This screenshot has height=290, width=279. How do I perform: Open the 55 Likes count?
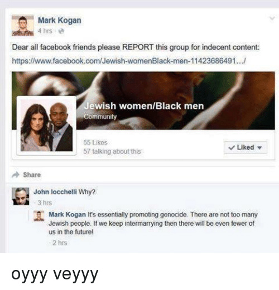click(x=95, y=143)
